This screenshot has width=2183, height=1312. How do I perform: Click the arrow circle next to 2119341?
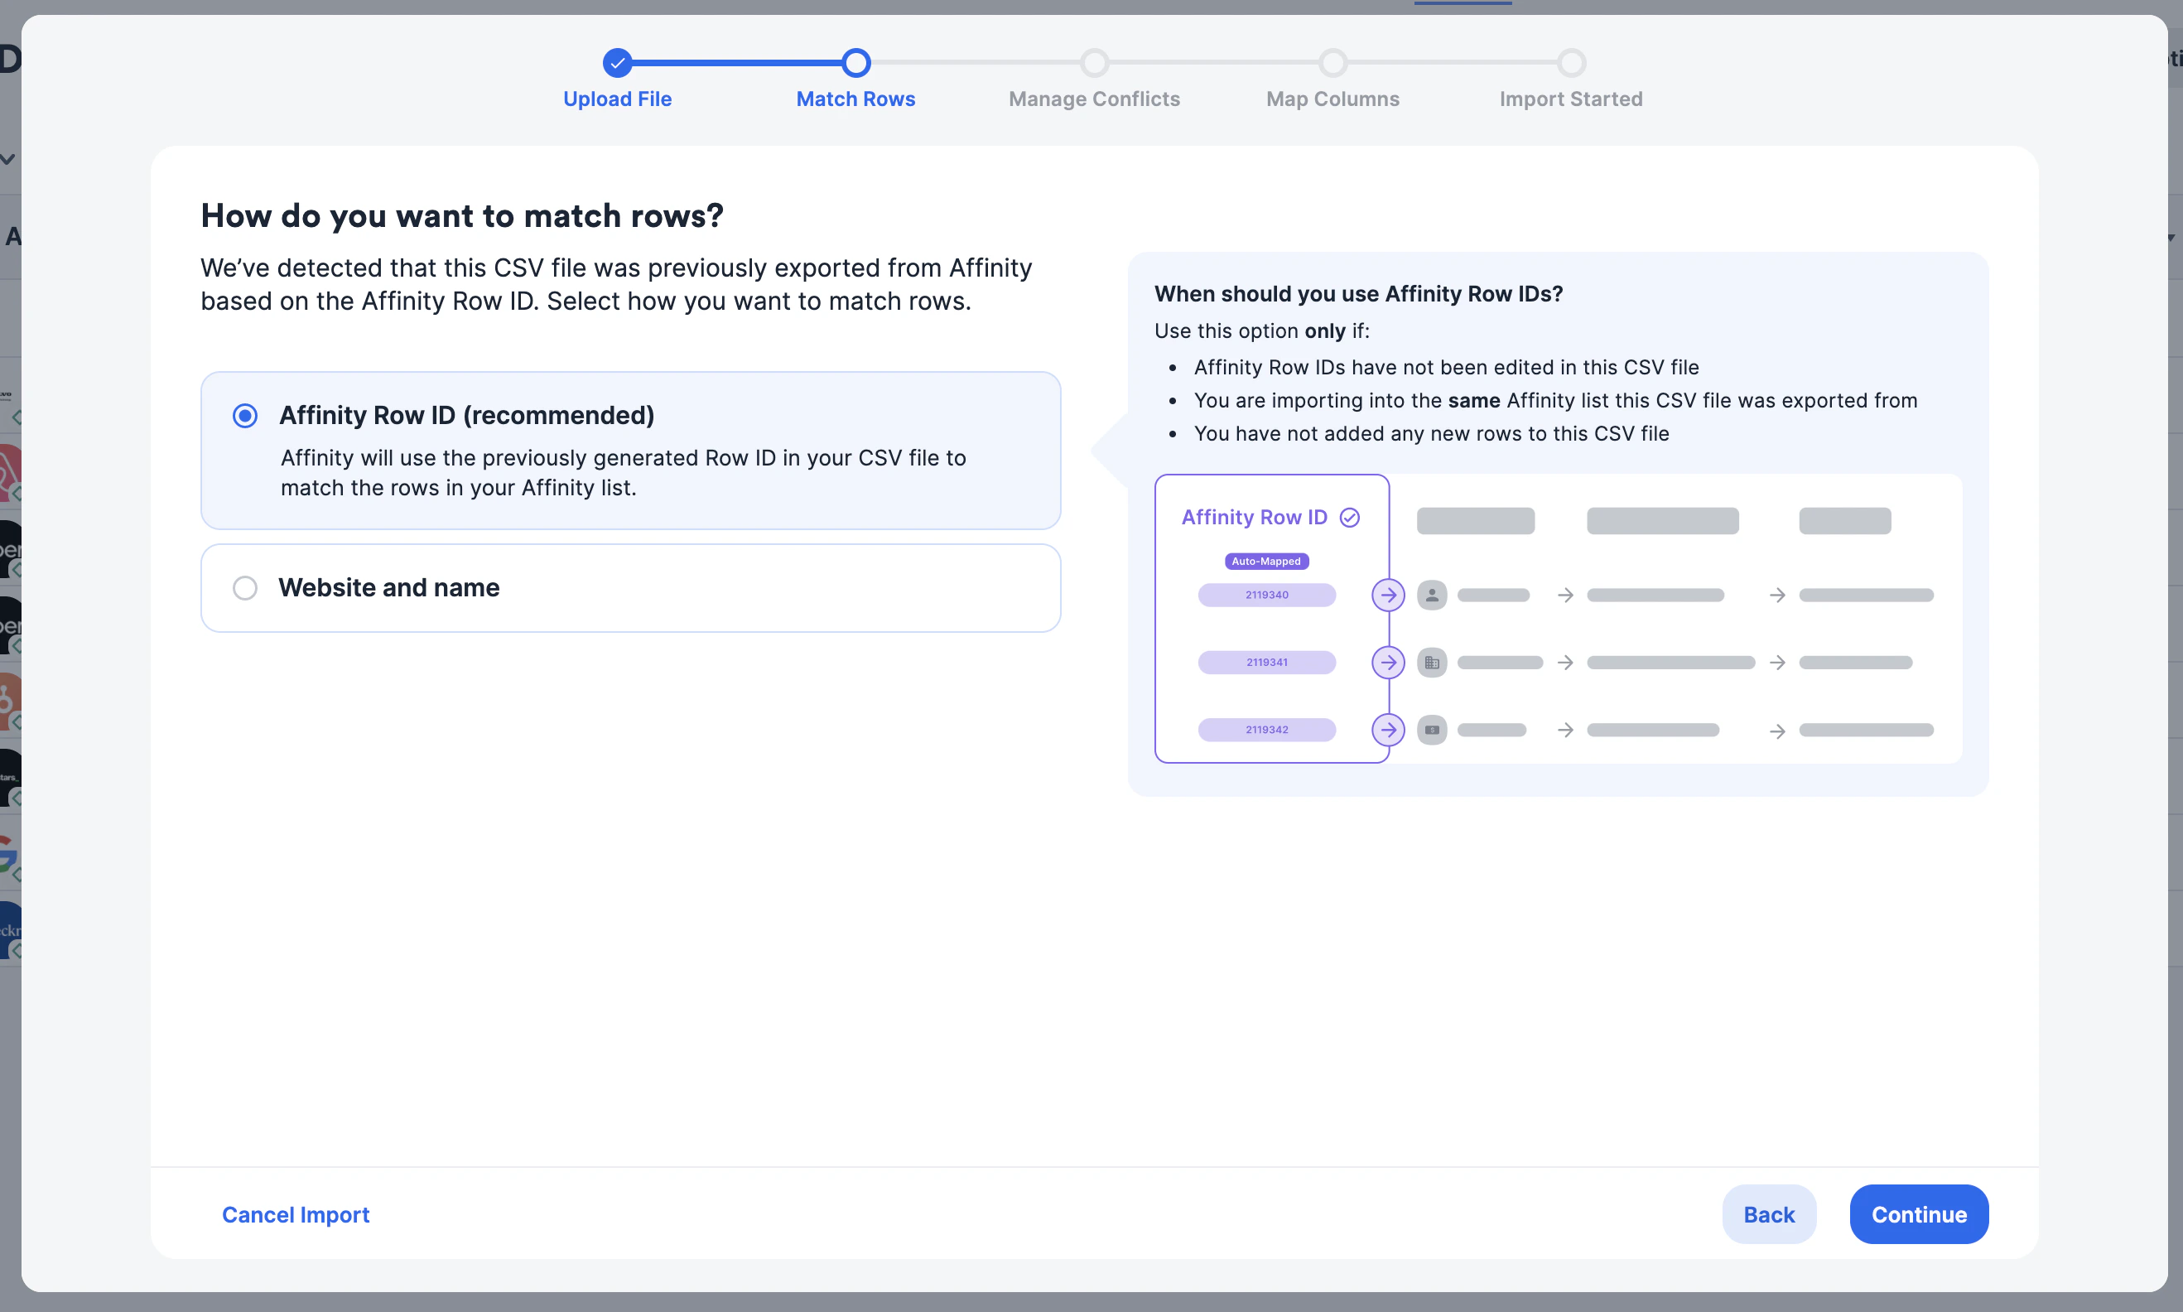click(x=1389, y=662)
